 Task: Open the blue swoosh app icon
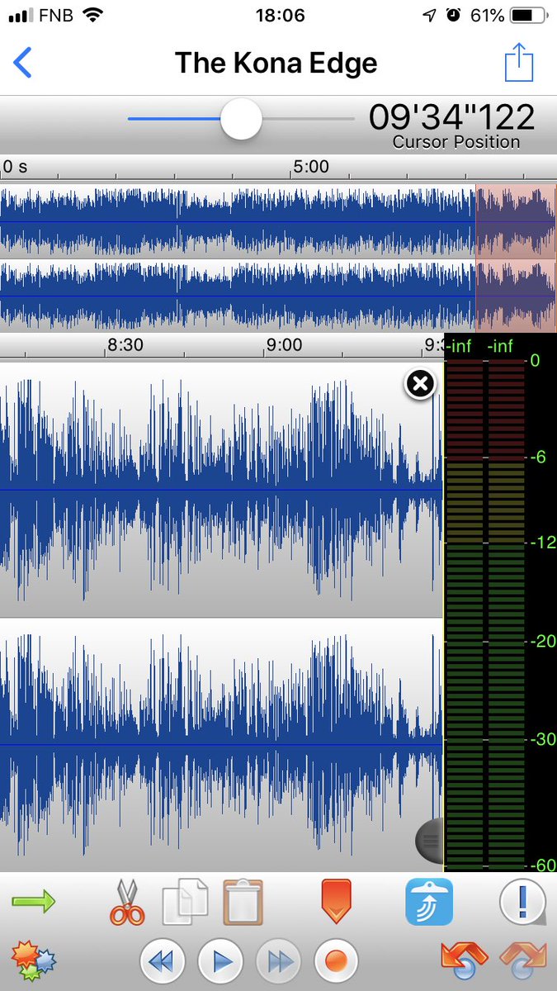(429, 902)
